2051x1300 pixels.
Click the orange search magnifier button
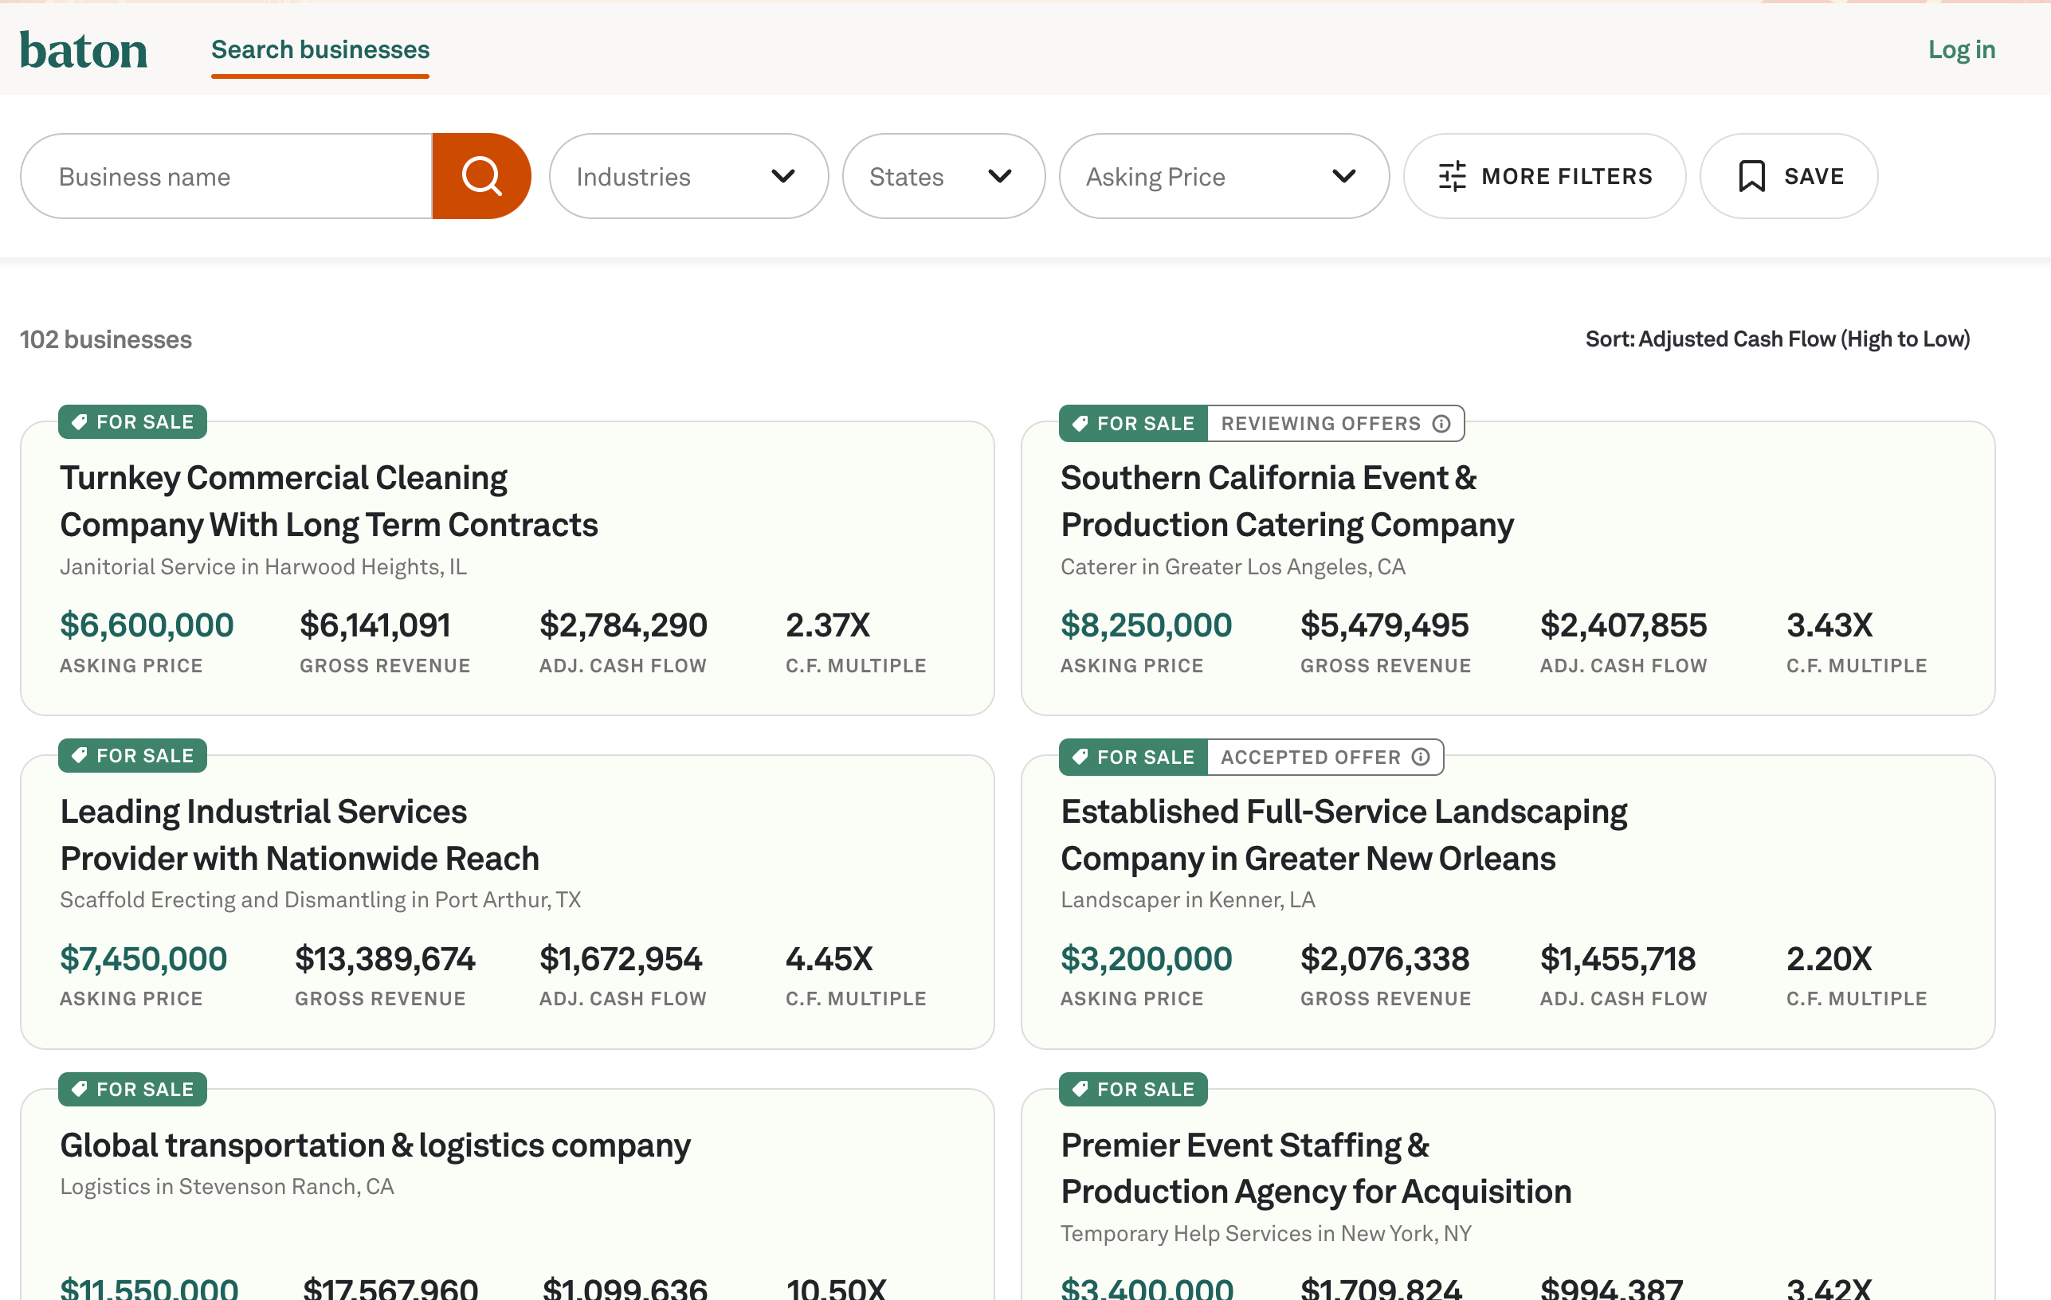(x=481, y=176)
